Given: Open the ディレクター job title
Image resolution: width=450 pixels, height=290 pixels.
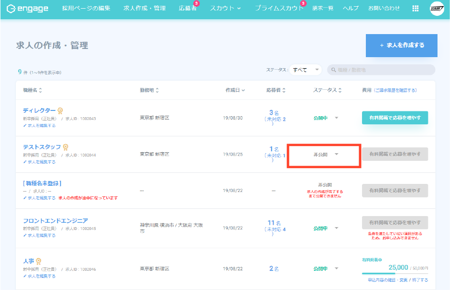Looking at the screenshot, I should point(39,110).
